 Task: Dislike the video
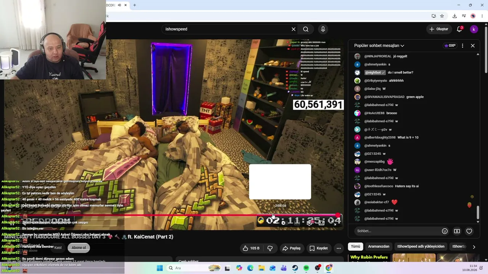[270, 248]
